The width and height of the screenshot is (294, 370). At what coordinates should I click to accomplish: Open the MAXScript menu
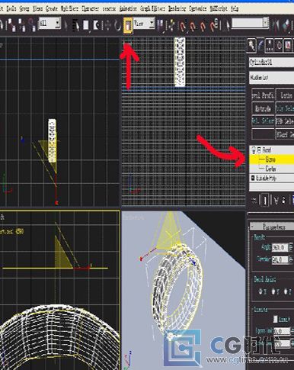[219, 9]
